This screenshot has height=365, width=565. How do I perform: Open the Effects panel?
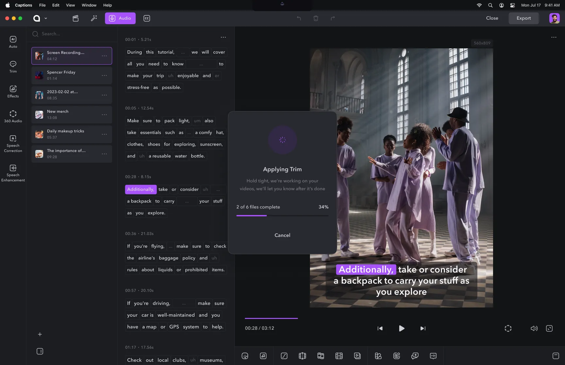pyautogui.click(x=13, y=91)
